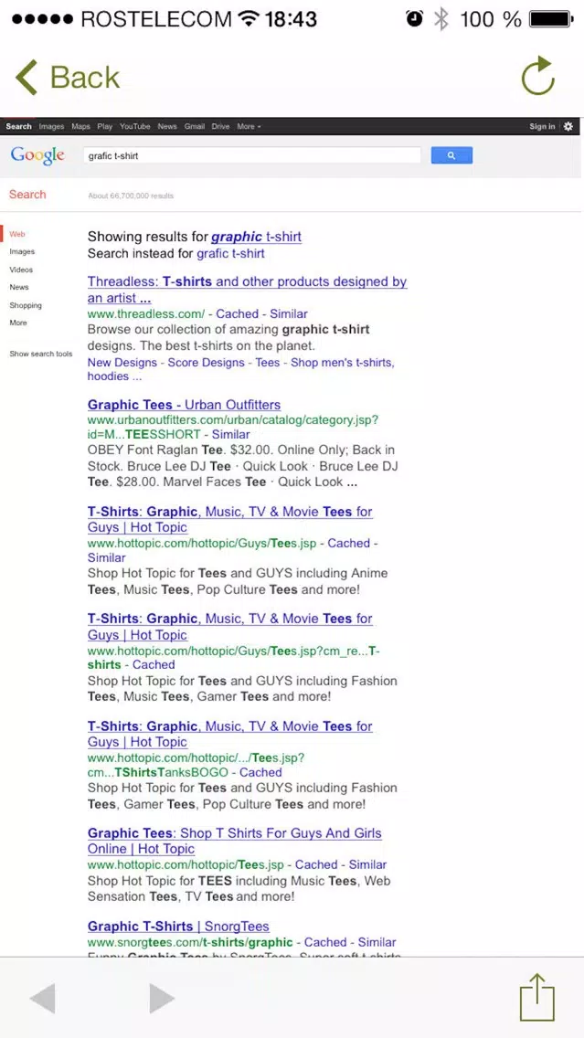Open YouTube in the top bar

[x=135, y=126]
